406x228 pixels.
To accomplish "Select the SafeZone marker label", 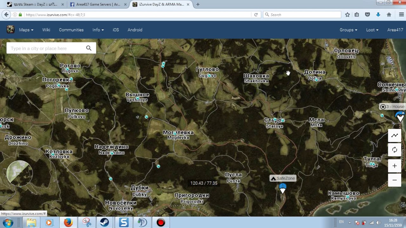I will click(x=283, y=178).
